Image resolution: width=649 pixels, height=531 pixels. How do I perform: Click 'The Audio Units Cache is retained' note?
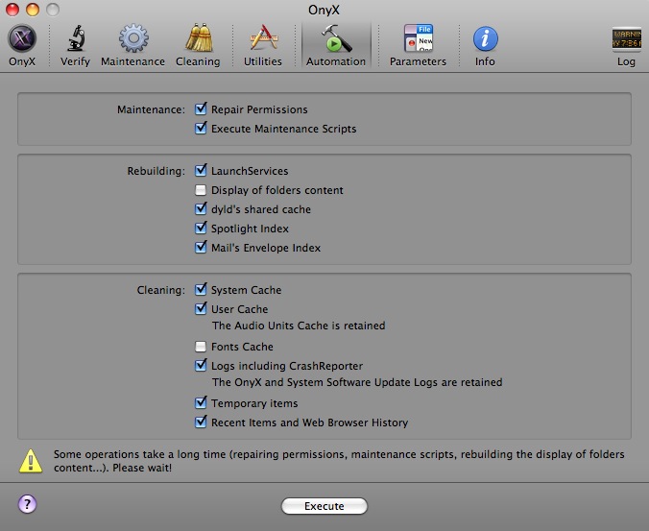point(299,326)
